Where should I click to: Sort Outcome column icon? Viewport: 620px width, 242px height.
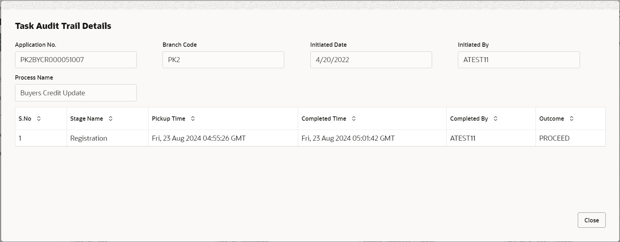tap(571, 119)
